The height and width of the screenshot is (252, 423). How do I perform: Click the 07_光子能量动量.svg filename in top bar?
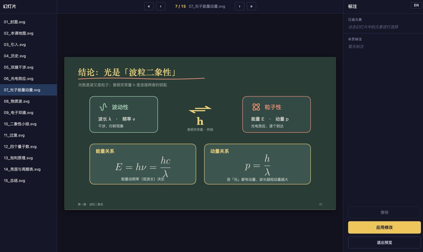point(207,6)
